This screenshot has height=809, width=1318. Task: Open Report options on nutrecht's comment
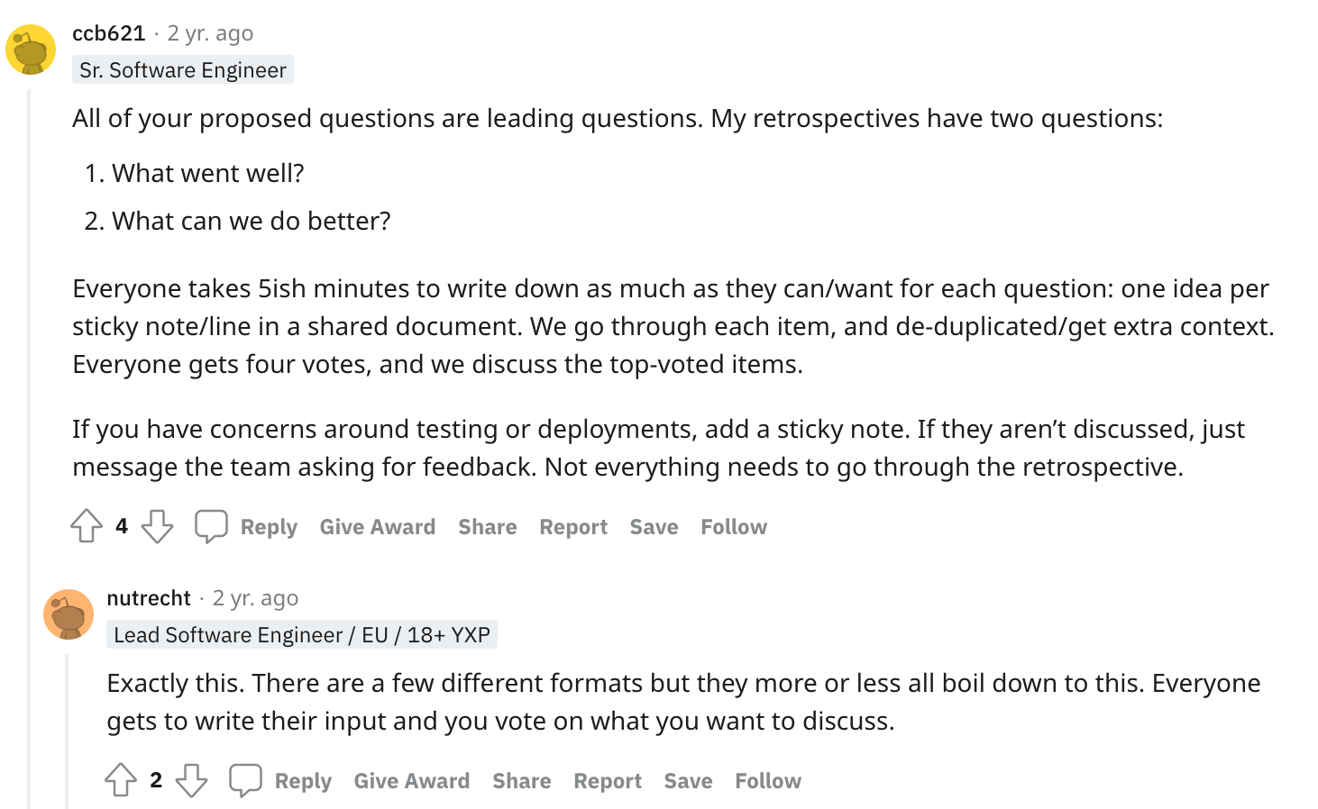(x=608, y=780)
